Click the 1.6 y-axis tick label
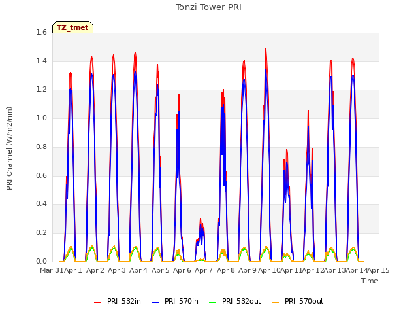 (x=41, y=32)
